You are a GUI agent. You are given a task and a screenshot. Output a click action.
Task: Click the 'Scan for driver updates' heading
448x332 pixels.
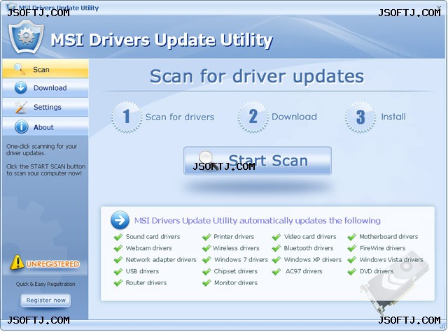click(257, 76)
